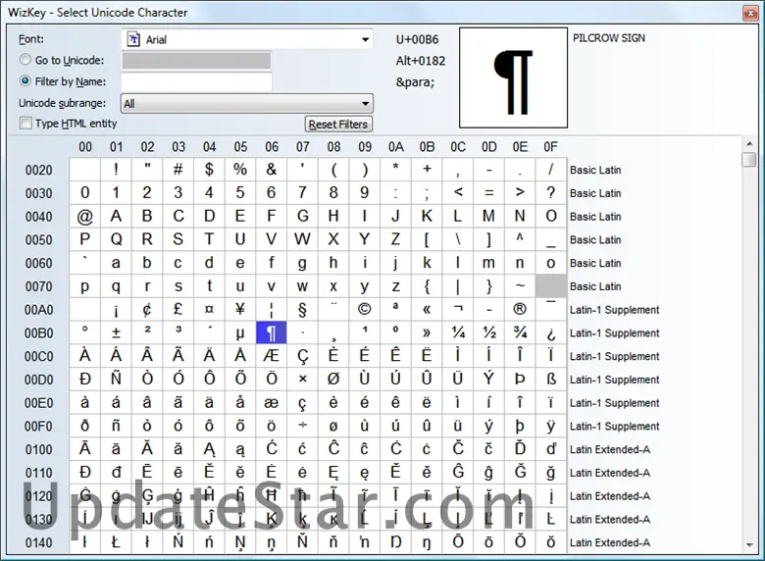Select the highlighted pilcrow ¶ cell
The image size is (765, 561).
[272, 332]
